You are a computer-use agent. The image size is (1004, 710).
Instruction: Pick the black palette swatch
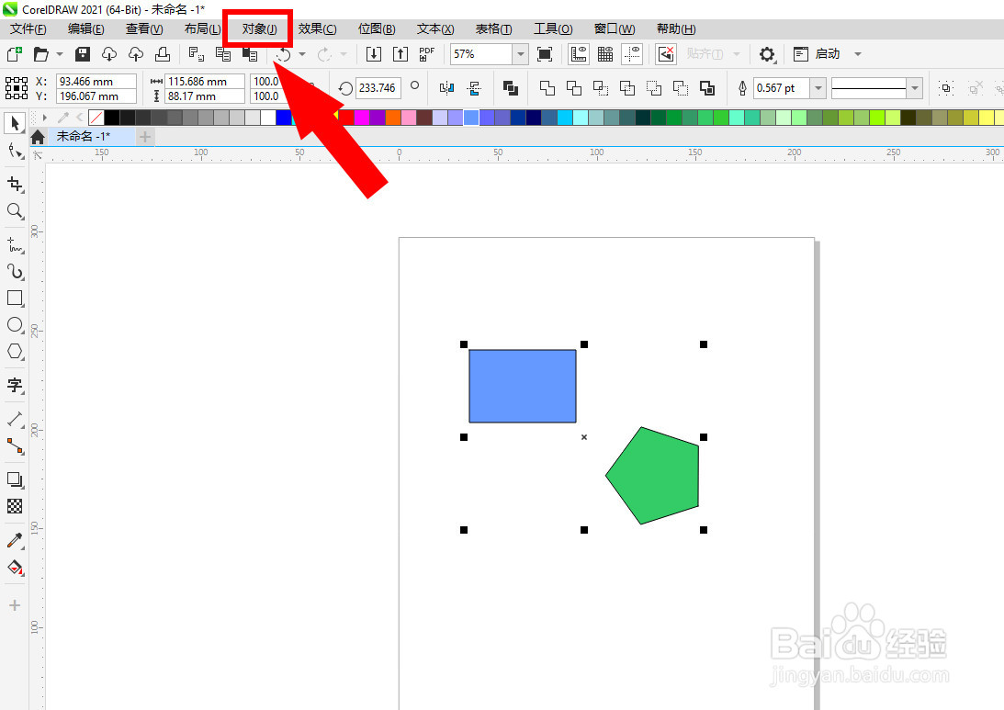pyautogui.click(x=112, y=118)
